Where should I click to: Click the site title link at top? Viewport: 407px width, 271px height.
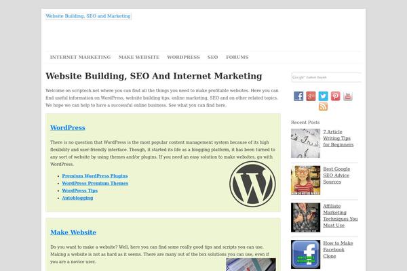tap(88, 16)
